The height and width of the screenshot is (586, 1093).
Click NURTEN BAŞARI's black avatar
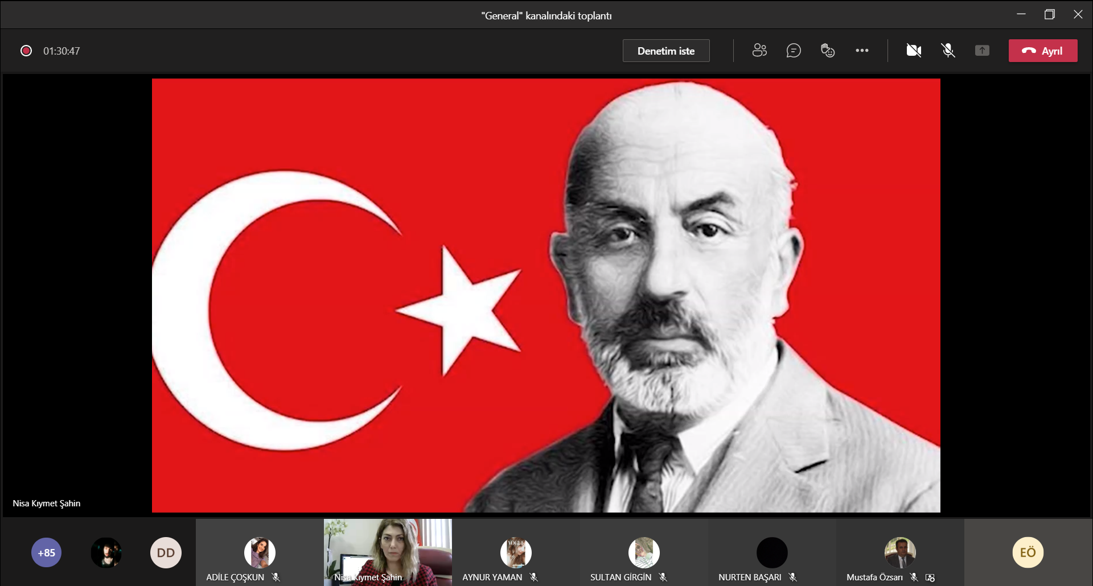772,552
